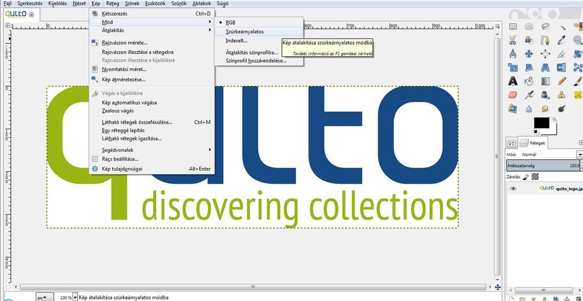Swap foreground and background colors arrow
Image resolution: width=583 pixels, height=301 pixels.
coord(553,119)
